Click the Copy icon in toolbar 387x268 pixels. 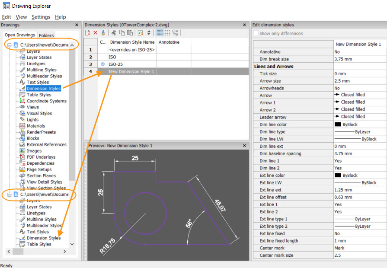point(122,32)
